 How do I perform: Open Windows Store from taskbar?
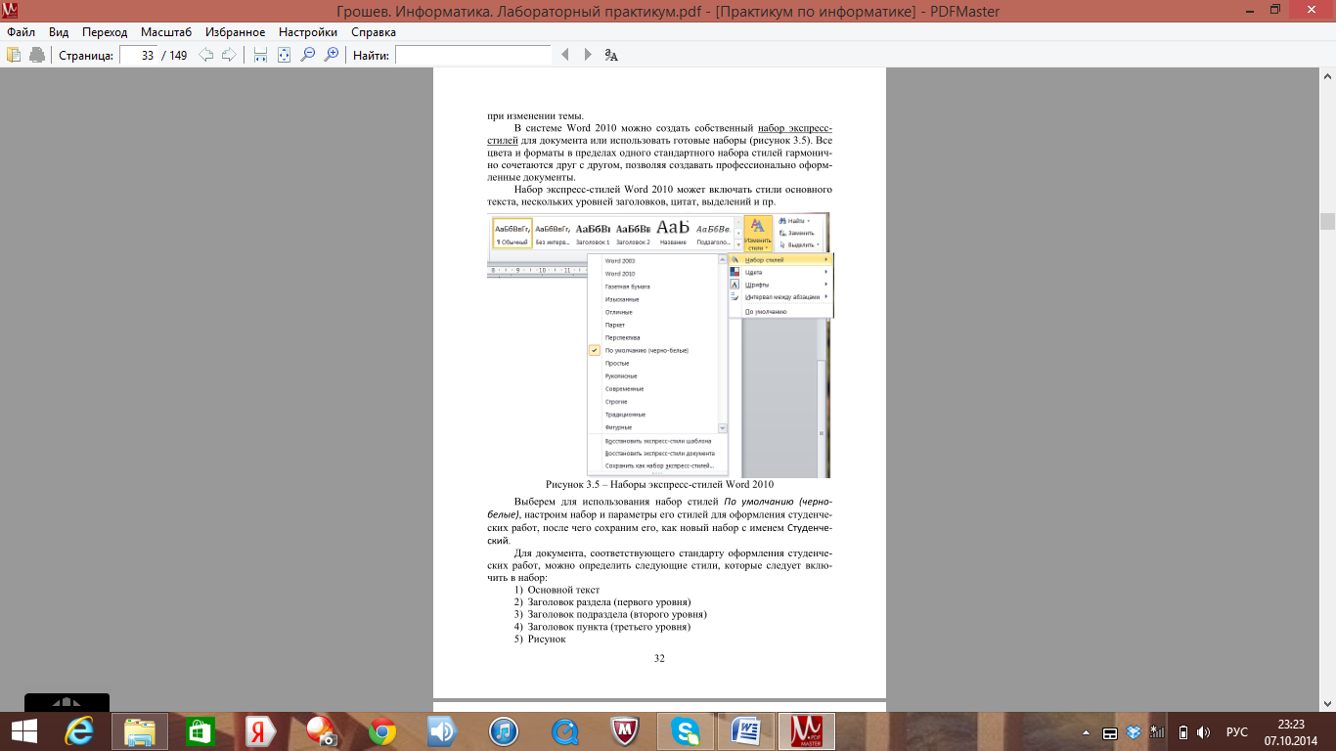200,731
